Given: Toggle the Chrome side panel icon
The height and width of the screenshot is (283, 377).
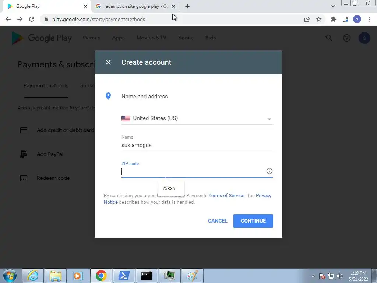Looking at the screenshot, I should pos(345,19).
